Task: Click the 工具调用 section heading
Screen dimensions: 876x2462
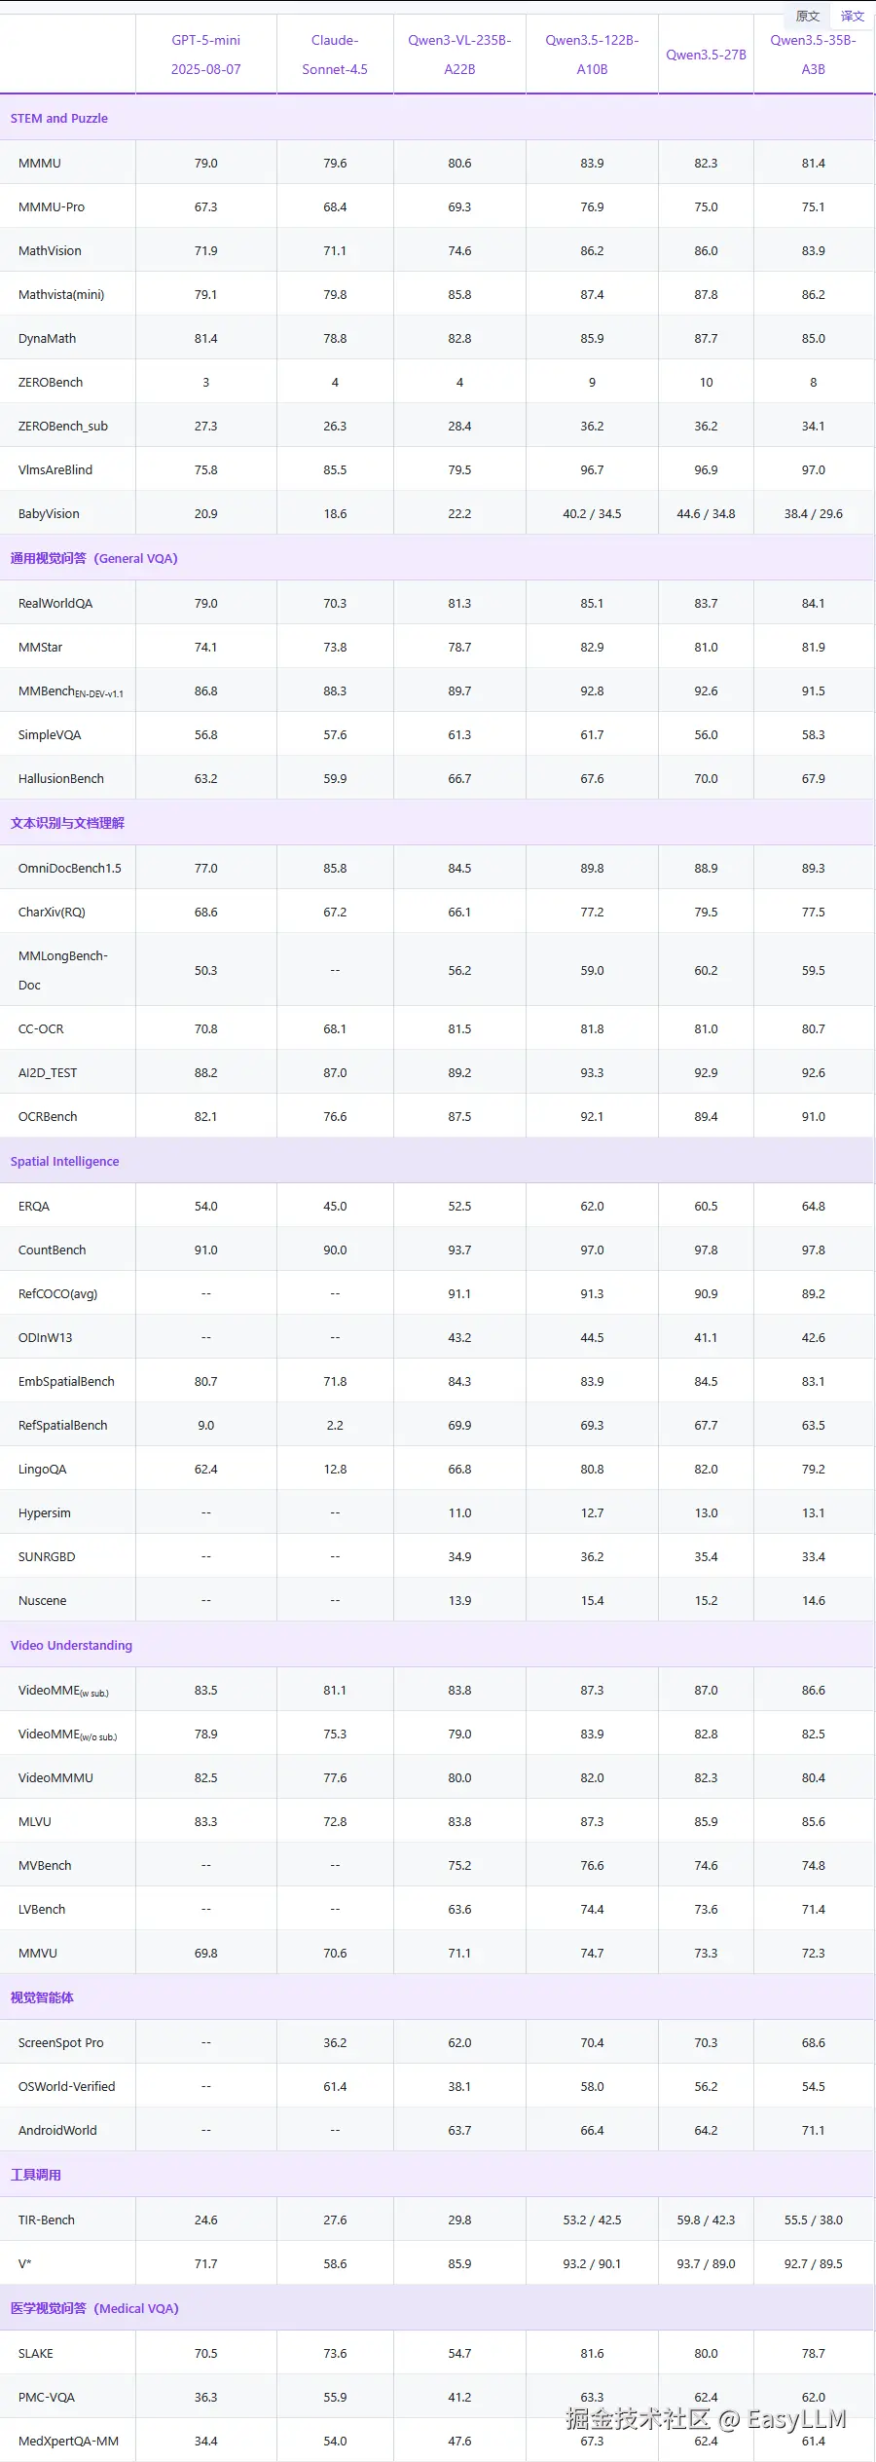Action: 36,2175
